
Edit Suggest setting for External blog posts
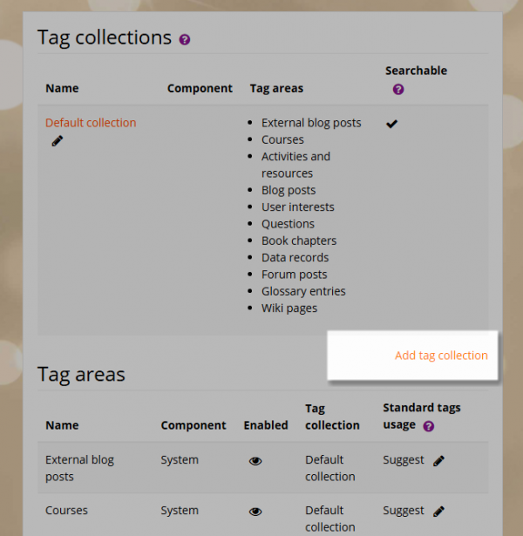pyautogui.click(x=438, y=461)
